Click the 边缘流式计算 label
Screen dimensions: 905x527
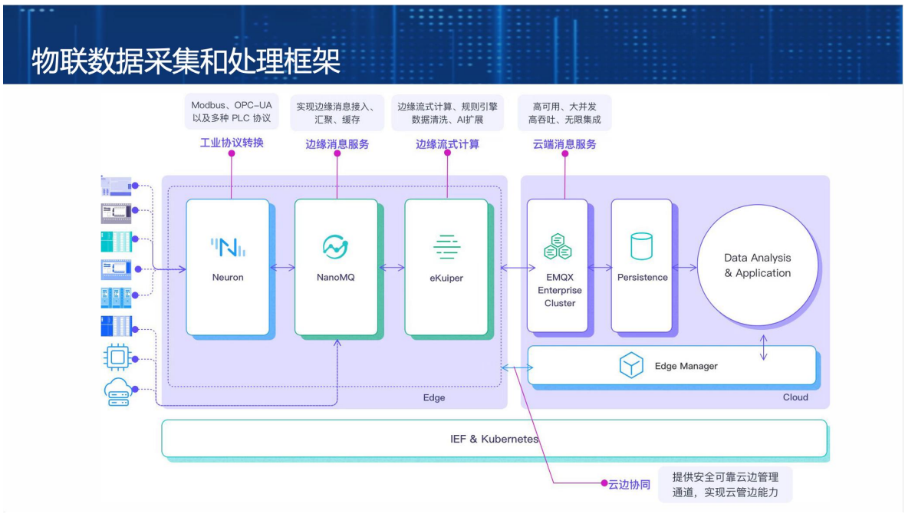[x=447, y=143]
